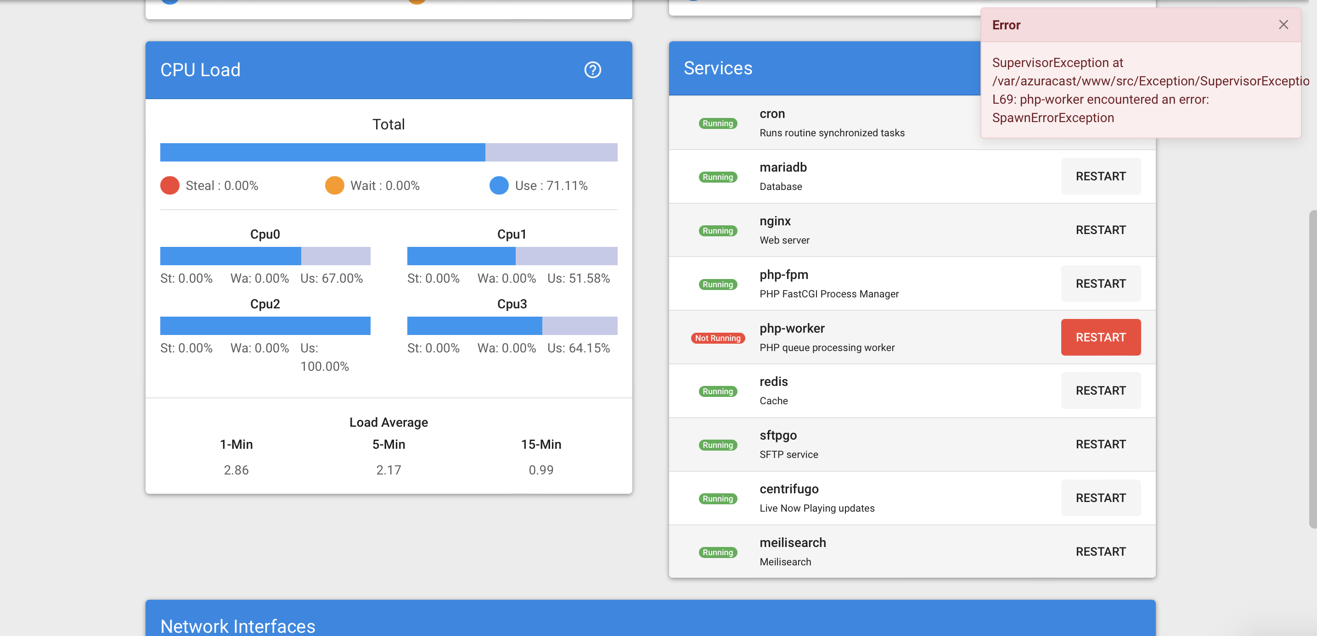Dismiss the Error notification
Screen dimensions: 1317x636
[x=1283, y=24]
